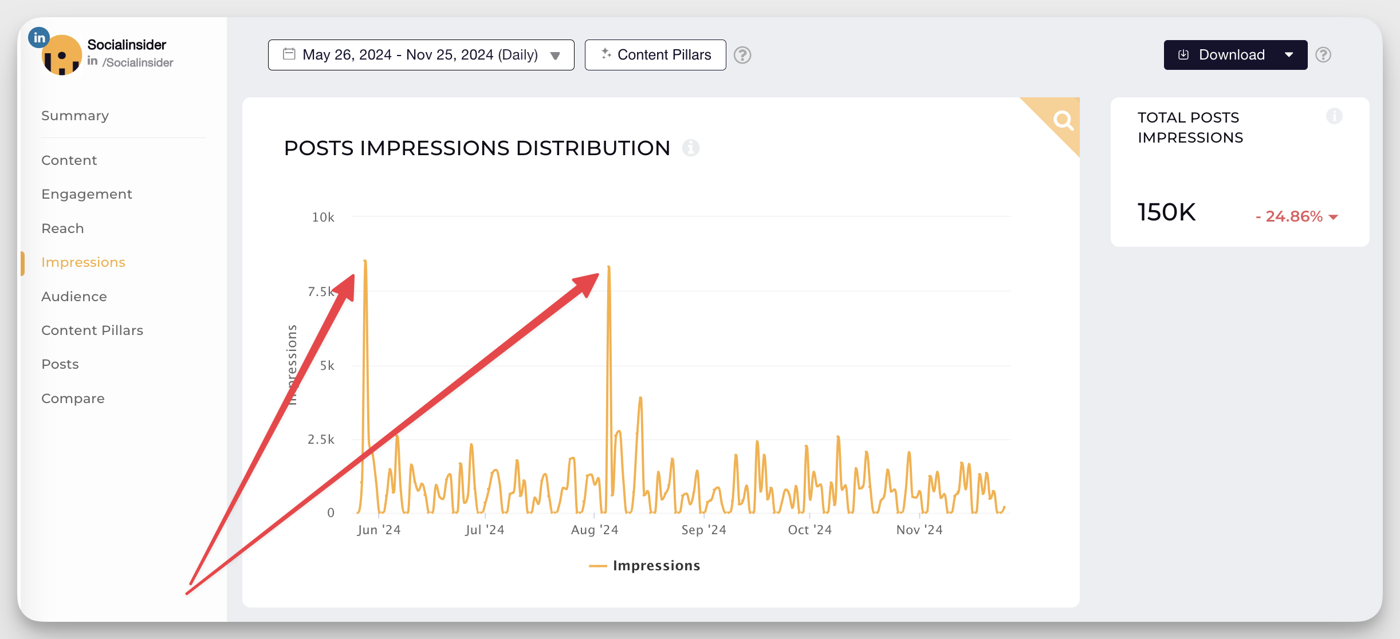Select the Impressions sidebar item

pyautogui.click(x=83, y=262)
